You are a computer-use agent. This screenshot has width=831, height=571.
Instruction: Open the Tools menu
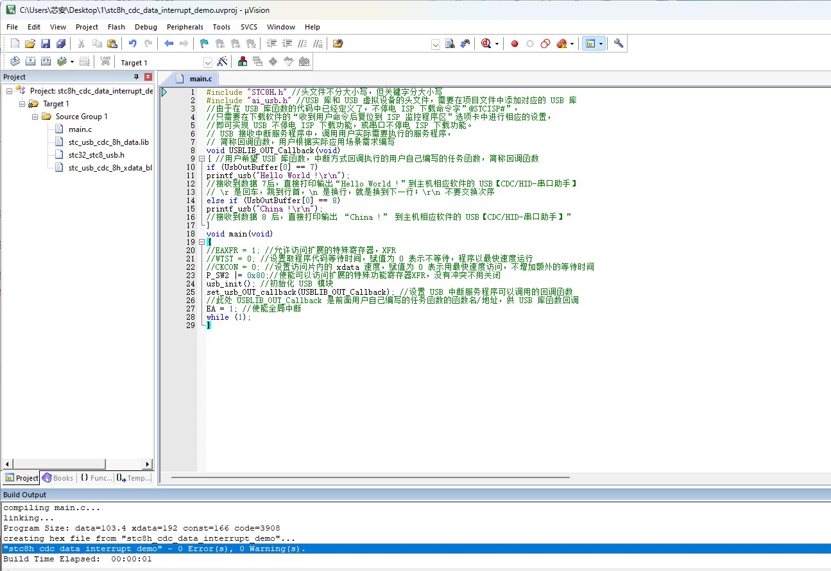coord(221,27)
